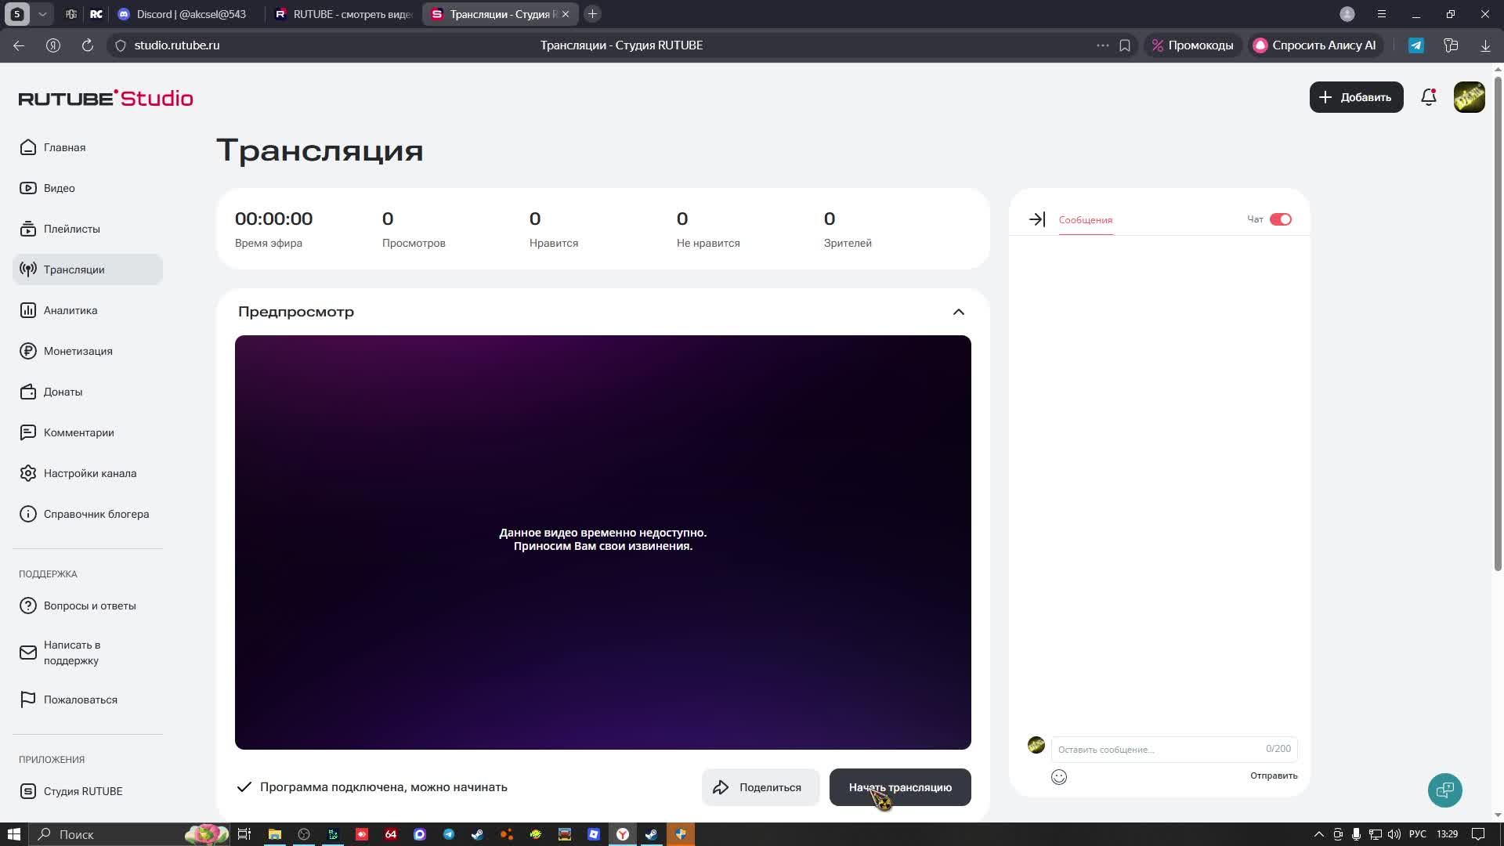
Task: Click the Поделиться button
Action: pos(760,787)
